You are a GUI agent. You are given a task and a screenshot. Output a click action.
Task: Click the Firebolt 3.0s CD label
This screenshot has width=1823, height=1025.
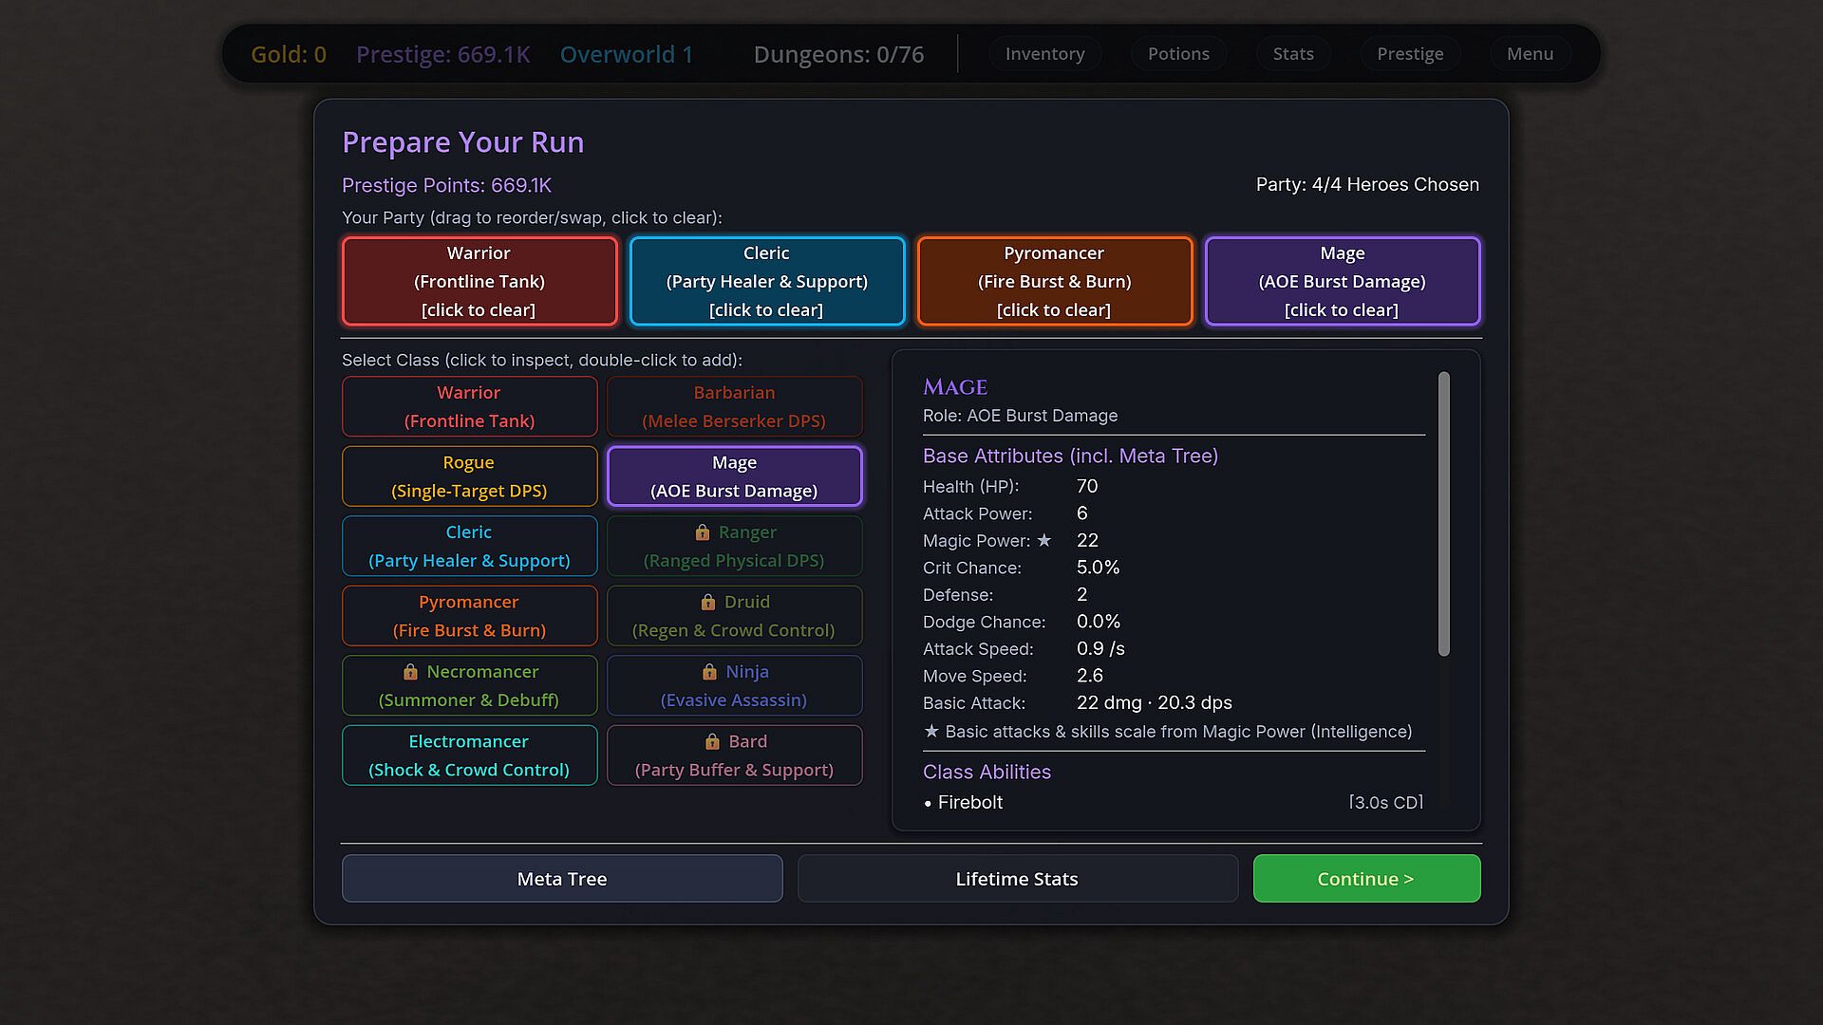pyautogui.click(x=1385, y=802)
